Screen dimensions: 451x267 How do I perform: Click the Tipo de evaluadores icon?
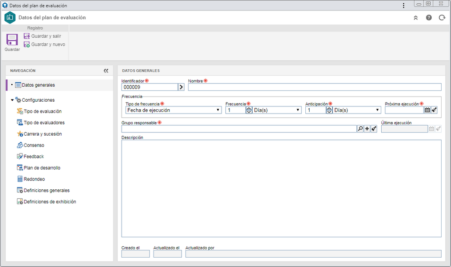pyautogui.click(x=20, y=122)
